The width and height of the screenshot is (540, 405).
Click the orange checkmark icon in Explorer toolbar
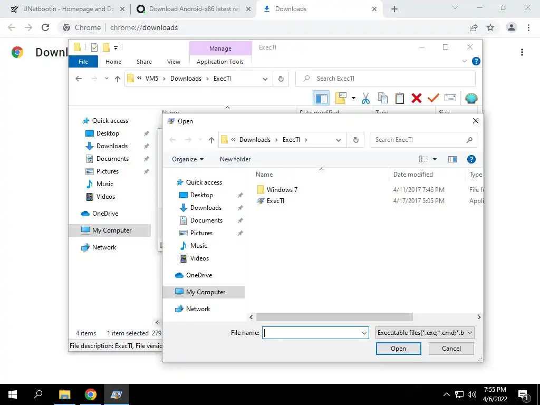click(x=433, y=98)
